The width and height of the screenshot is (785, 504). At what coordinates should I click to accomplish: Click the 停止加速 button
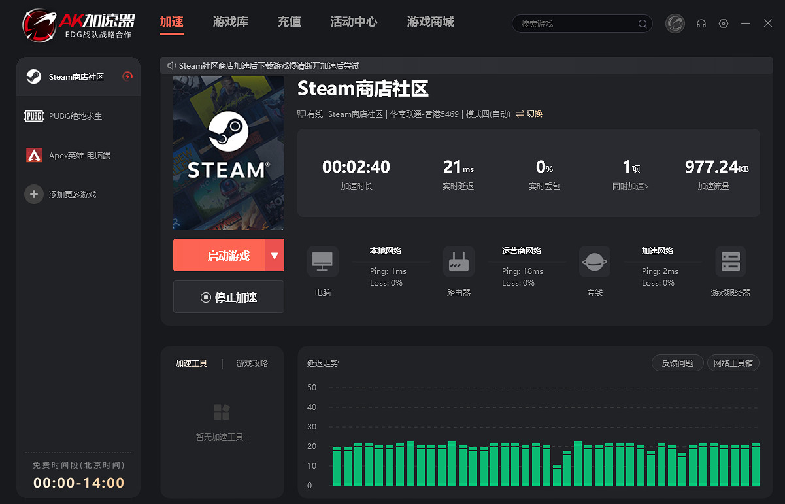pyautogui.click(x=229, y=297)
